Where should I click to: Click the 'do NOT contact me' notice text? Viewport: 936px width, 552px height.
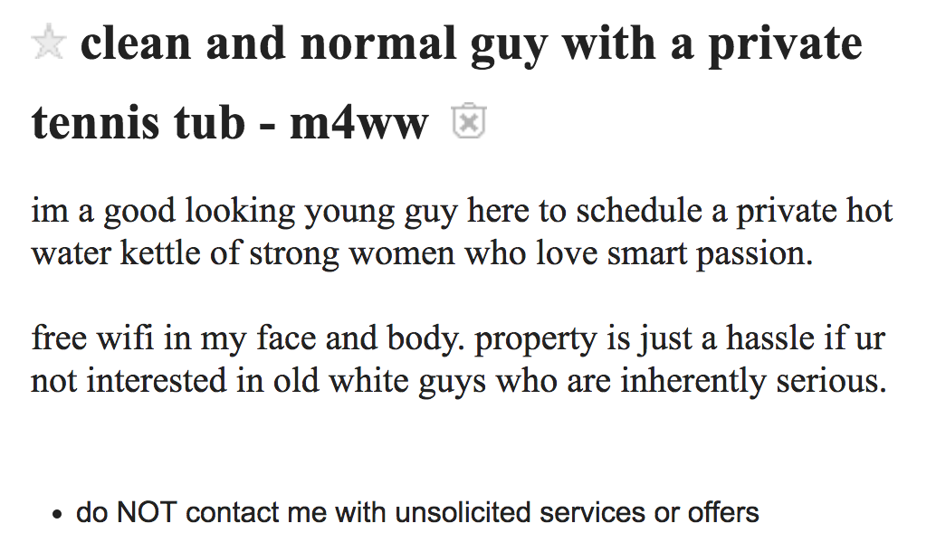point(417,513)
